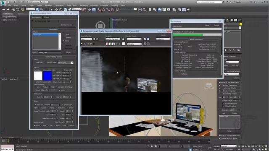
Task: Open the Area to Render dropdown
Action: point(87,39)
